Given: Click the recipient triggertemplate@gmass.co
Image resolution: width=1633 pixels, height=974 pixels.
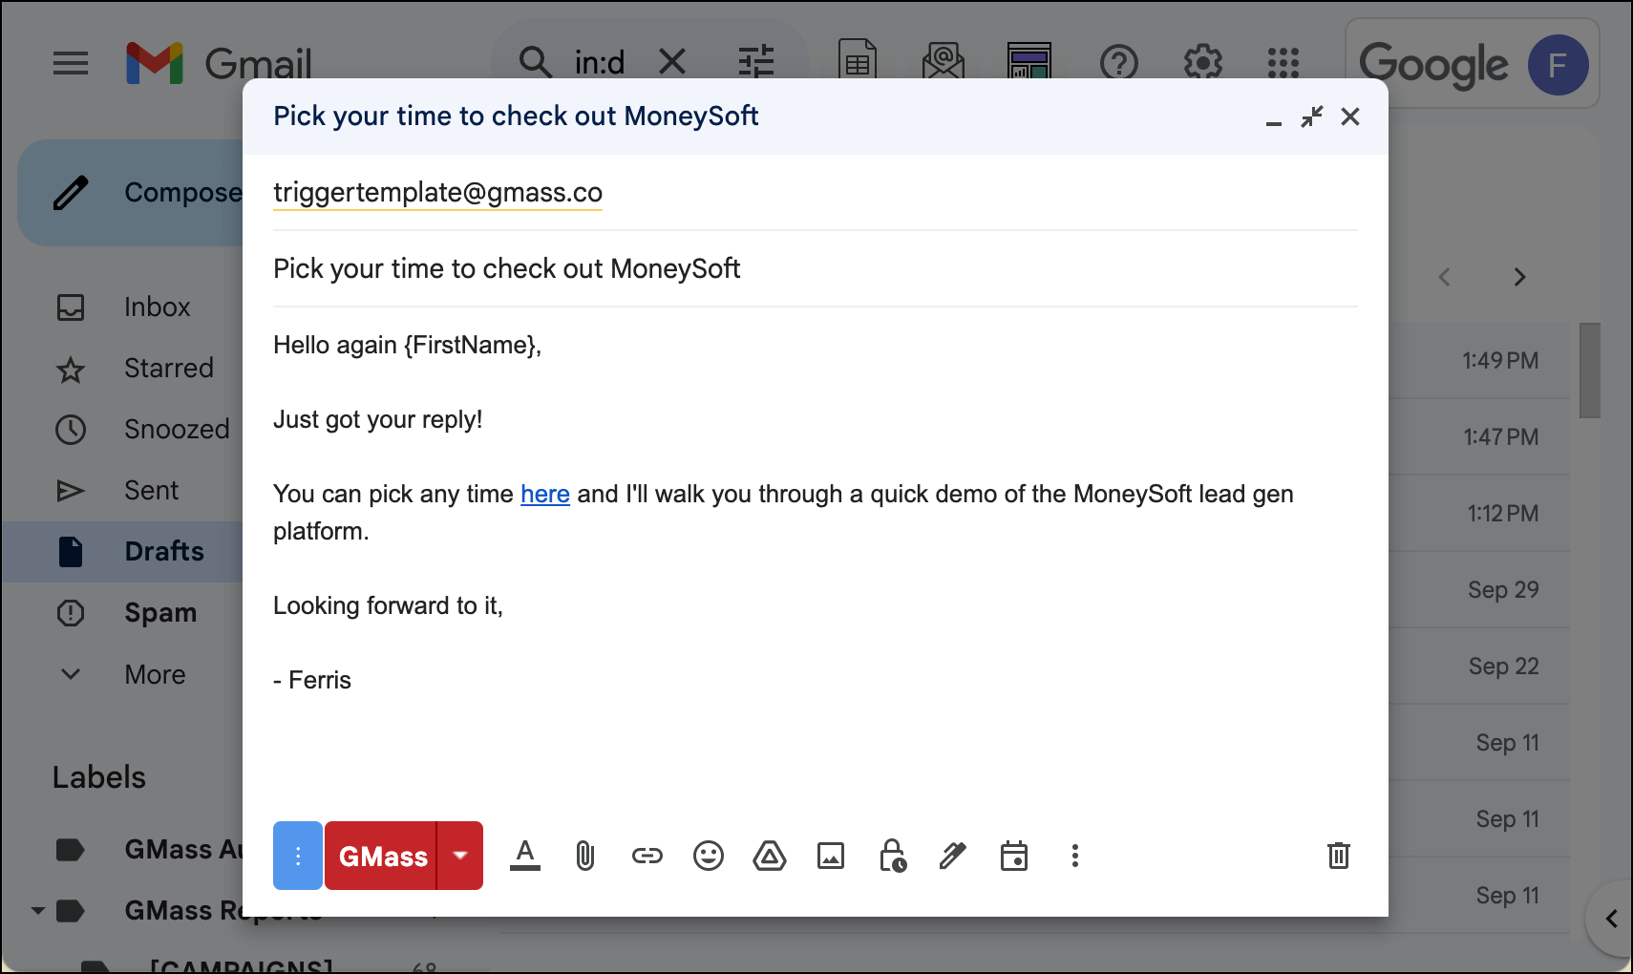Looking at the screenshot, I should (437, 192).
